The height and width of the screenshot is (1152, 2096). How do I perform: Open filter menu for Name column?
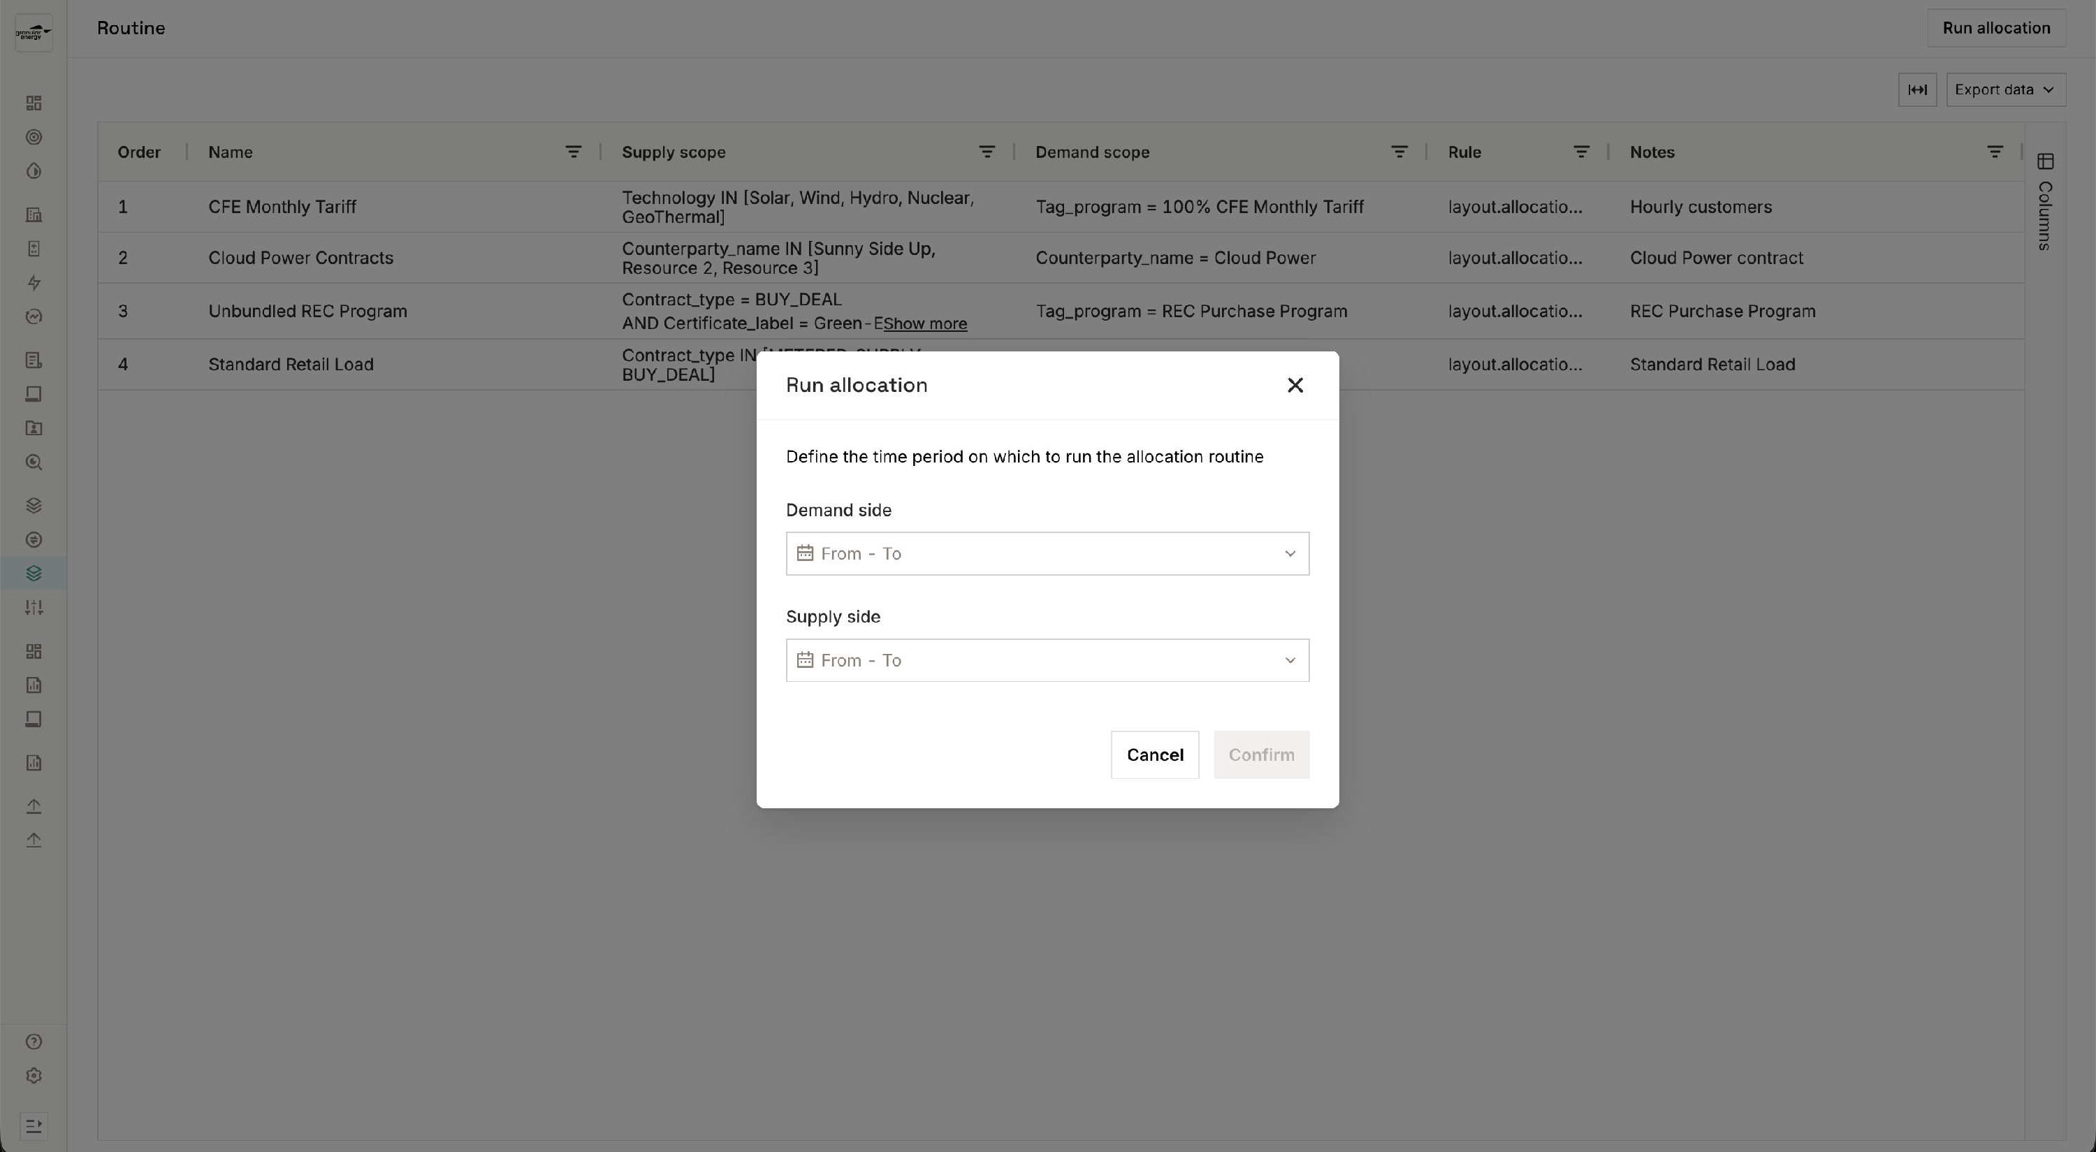(573, 152)
